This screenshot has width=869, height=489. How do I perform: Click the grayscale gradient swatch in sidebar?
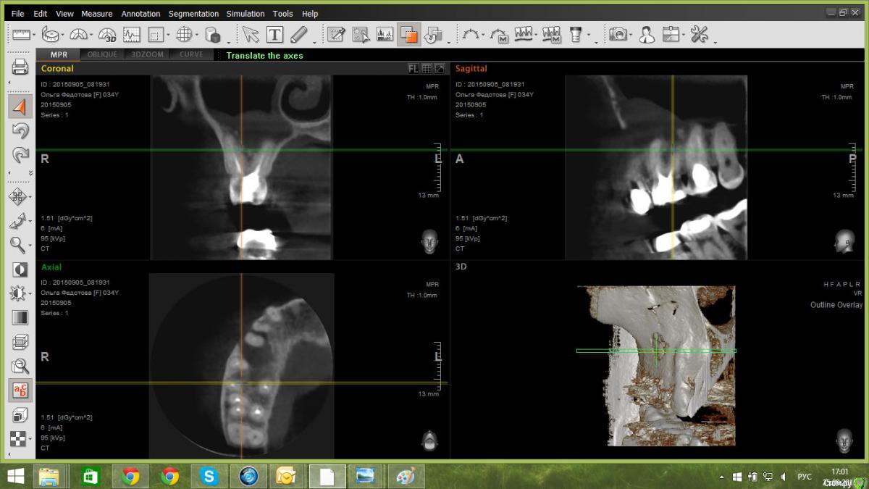coord(20,317)
